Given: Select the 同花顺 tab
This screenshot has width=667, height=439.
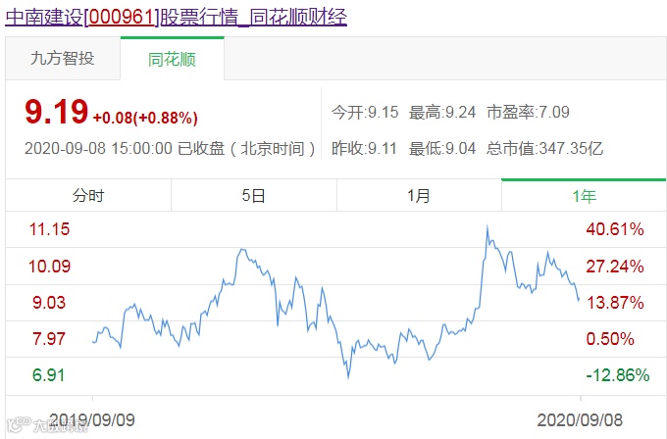Looking at the screenshot, I should 173,59.
